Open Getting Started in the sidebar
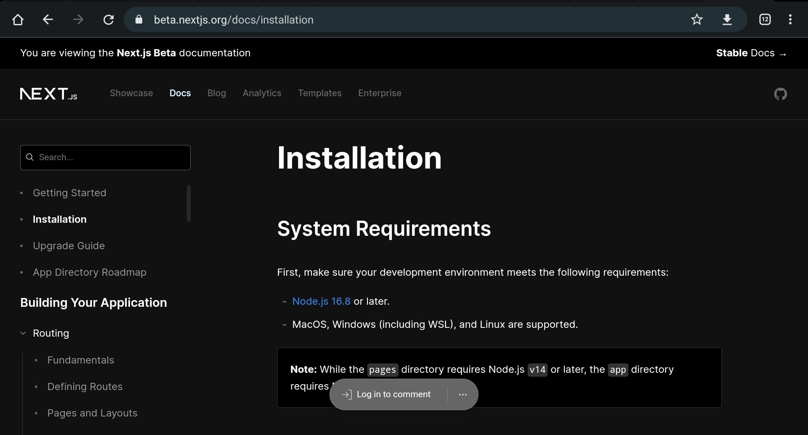 point(69,193)
